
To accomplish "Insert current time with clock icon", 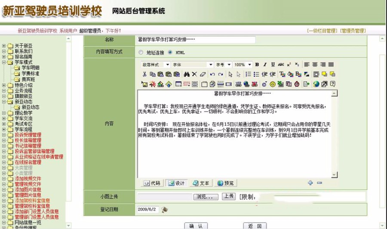I will 297,84.
